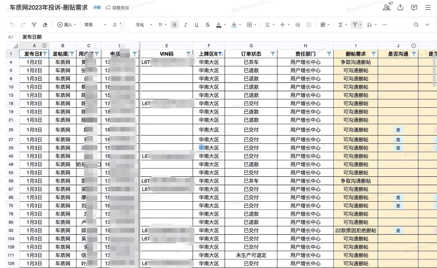Click the 提醒查阅 reminder button
Image resolution: width=437 pixels, height=268 pixels.
117,8
